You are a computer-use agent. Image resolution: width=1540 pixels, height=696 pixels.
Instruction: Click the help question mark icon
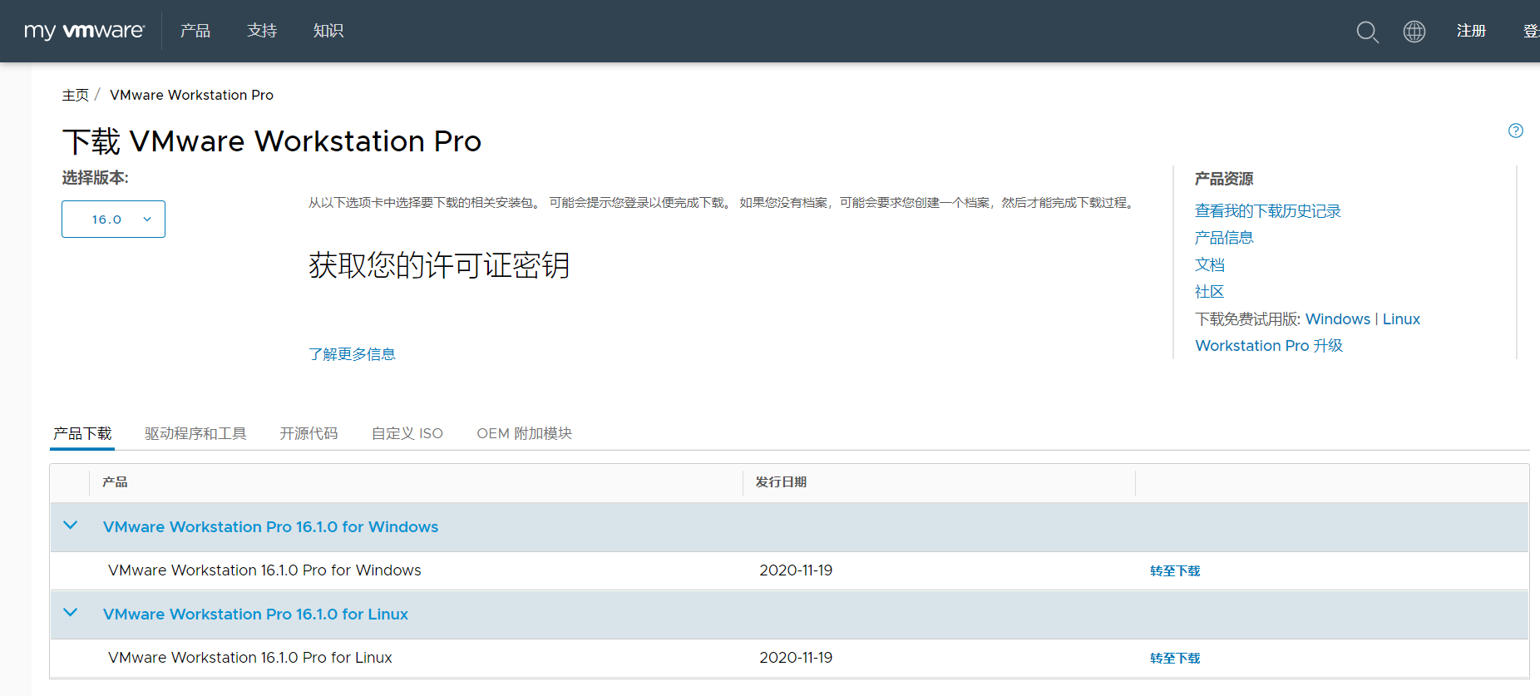[1516, 131]
